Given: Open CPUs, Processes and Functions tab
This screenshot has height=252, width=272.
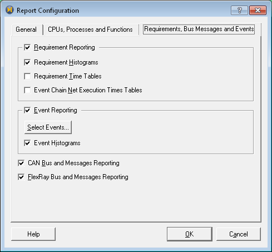Looking at the screenshot, I should coord(91,29).
